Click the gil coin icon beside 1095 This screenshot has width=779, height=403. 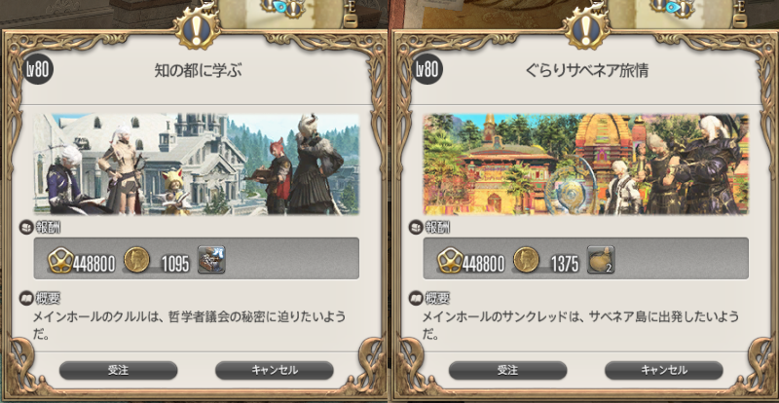click(x=136, y=260)
